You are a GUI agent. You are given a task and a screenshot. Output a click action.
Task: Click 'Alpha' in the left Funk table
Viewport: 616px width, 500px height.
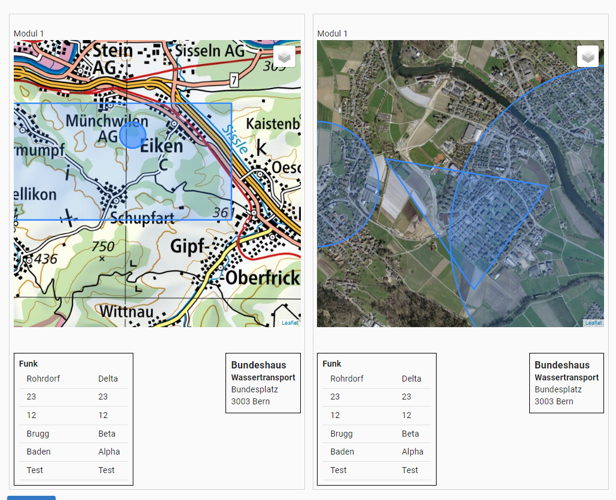point(109,452)
